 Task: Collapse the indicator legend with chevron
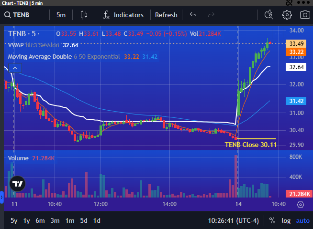15,68
